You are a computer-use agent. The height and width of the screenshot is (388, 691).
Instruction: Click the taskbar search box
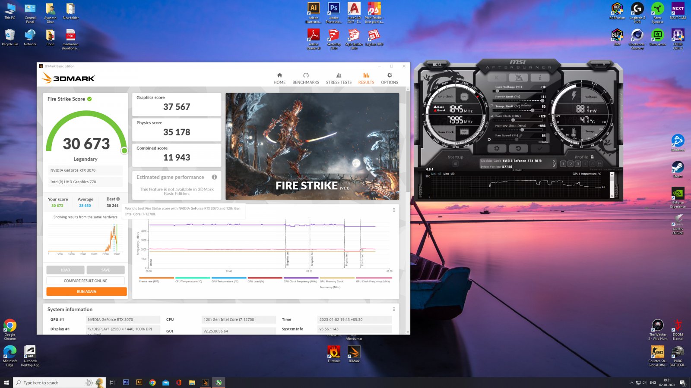coord(59,382)
